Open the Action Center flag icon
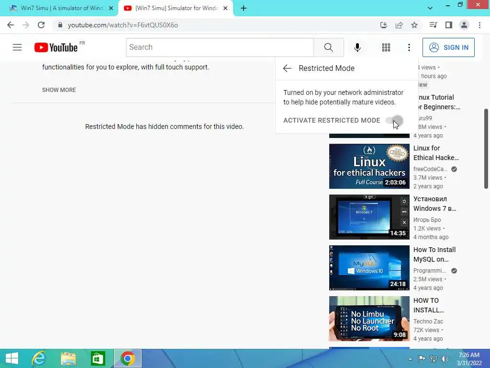 coord(422,359)
